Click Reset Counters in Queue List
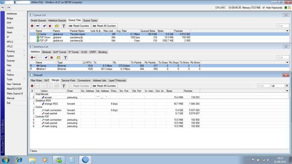This screenshot has width=292, height=164. coord(79,26)
